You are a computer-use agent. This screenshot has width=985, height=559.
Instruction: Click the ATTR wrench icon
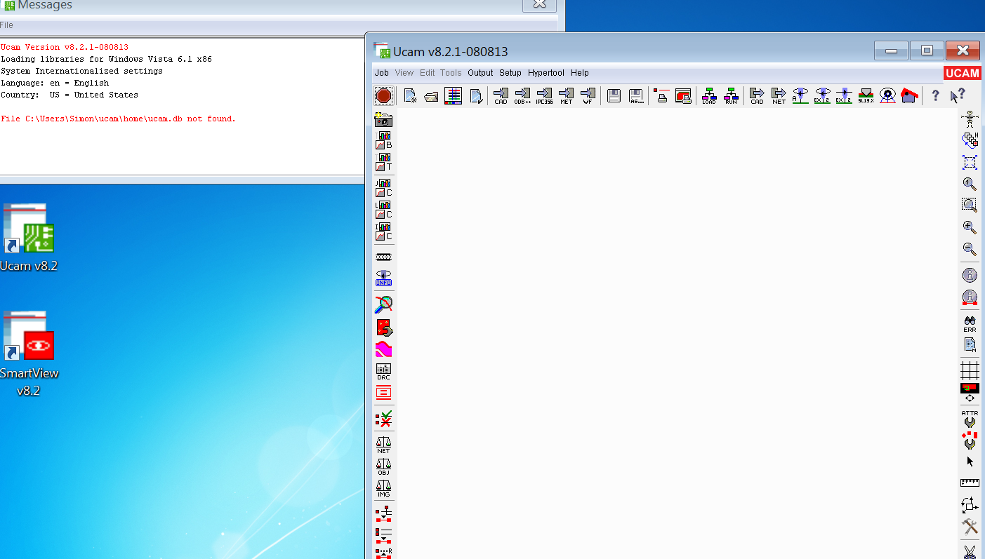(970, 419)
